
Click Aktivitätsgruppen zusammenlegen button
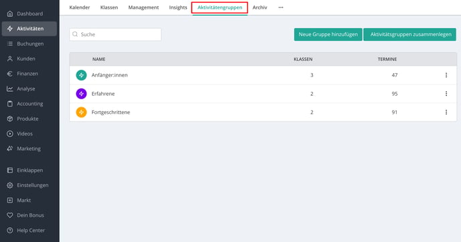410,34
